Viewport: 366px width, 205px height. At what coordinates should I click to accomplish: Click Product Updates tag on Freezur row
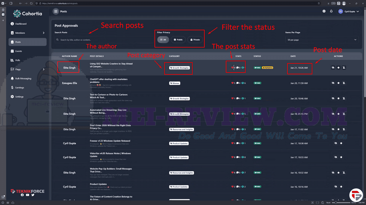coord(179,143)
